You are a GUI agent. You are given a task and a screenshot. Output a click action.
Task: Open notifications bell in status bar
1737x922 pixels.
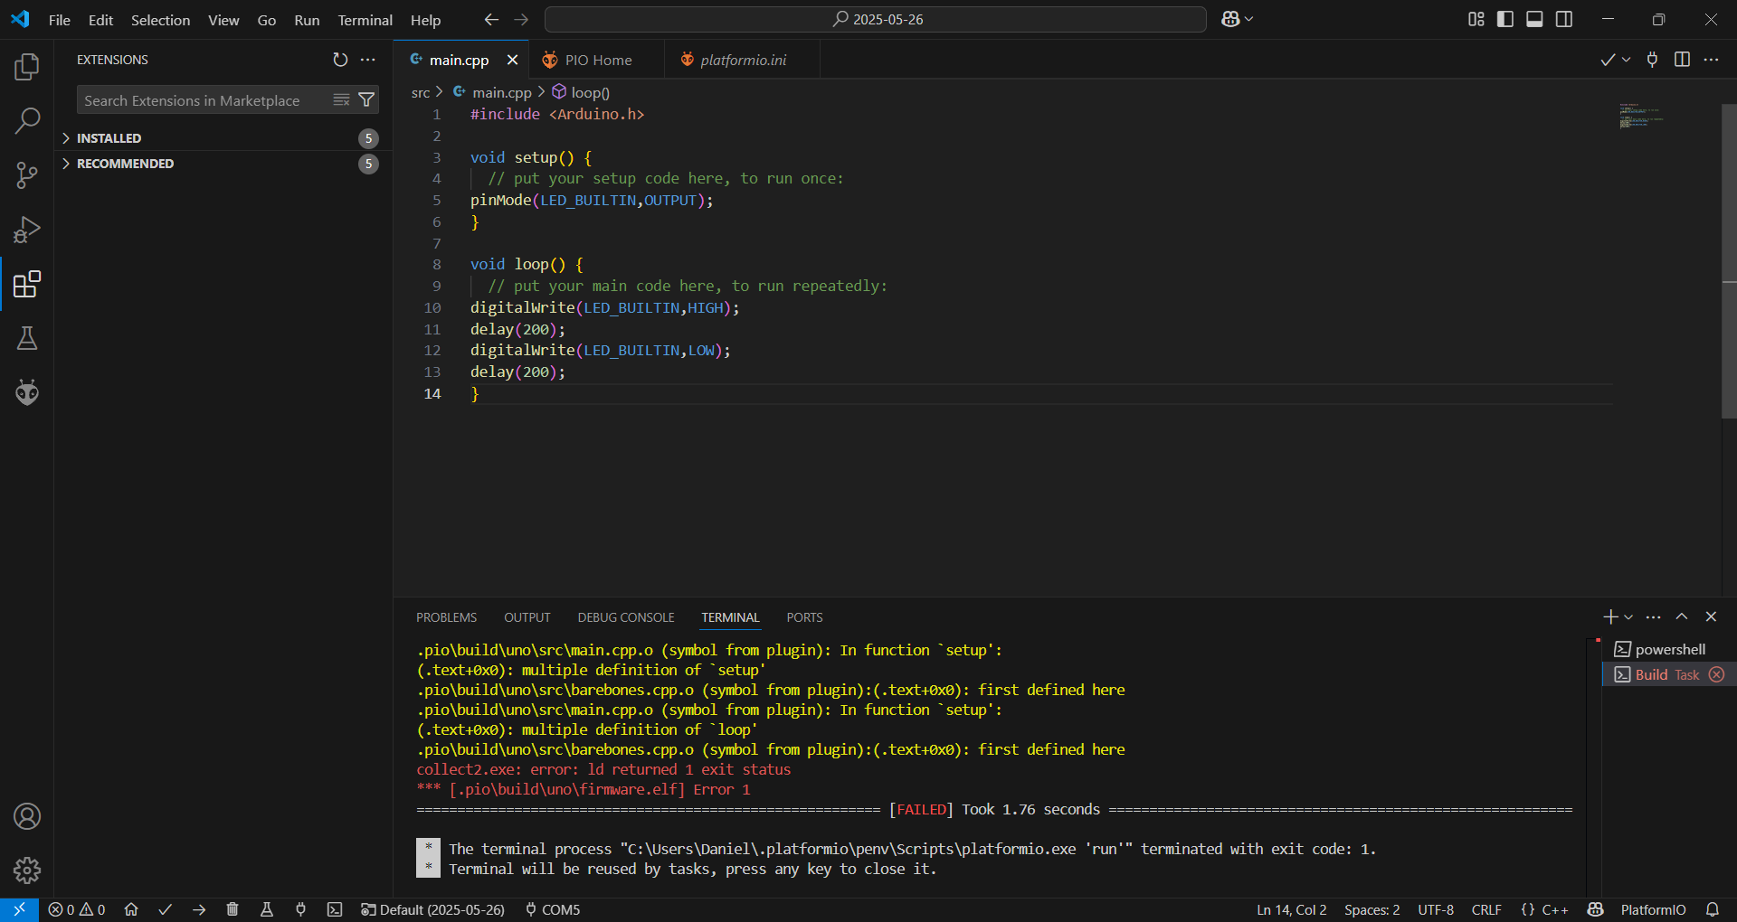[x=1713, y=909]
